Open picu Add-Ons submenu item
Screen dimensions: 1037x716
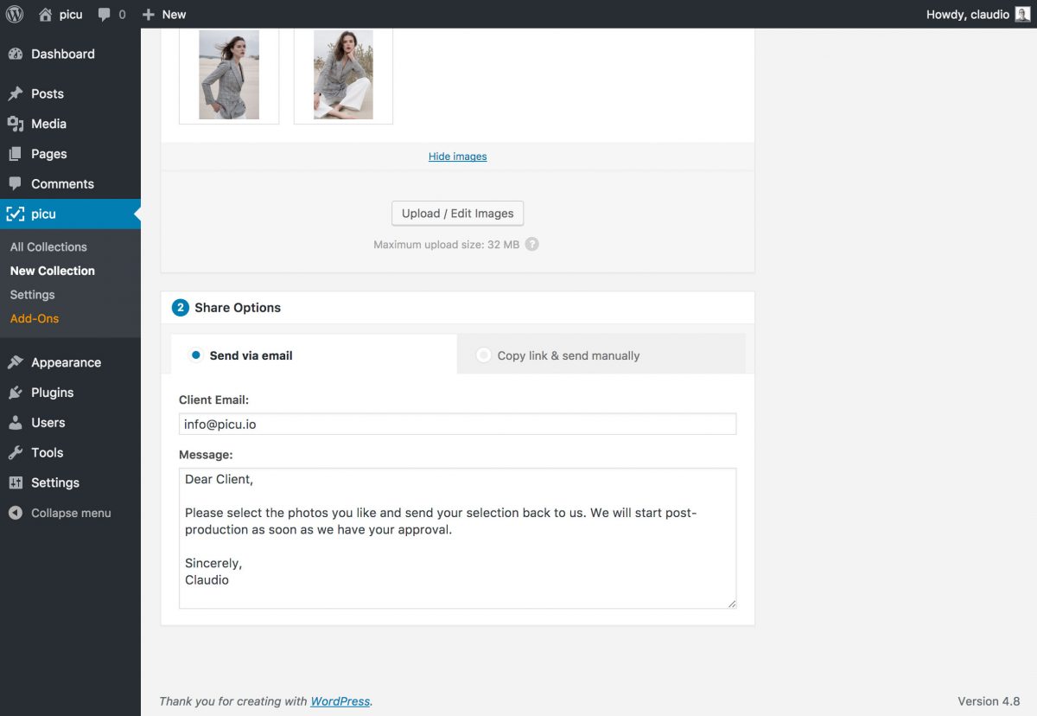[x=35, y=318]
